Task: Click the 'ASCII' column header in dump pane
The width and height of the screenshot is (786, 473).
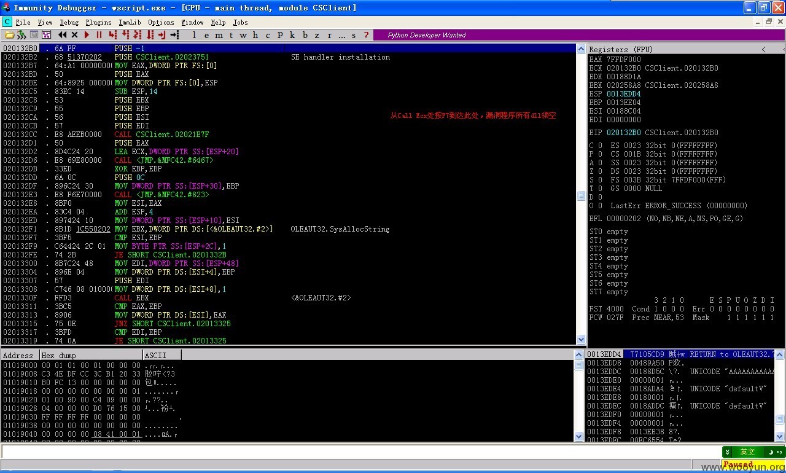Action: point(162,355)
